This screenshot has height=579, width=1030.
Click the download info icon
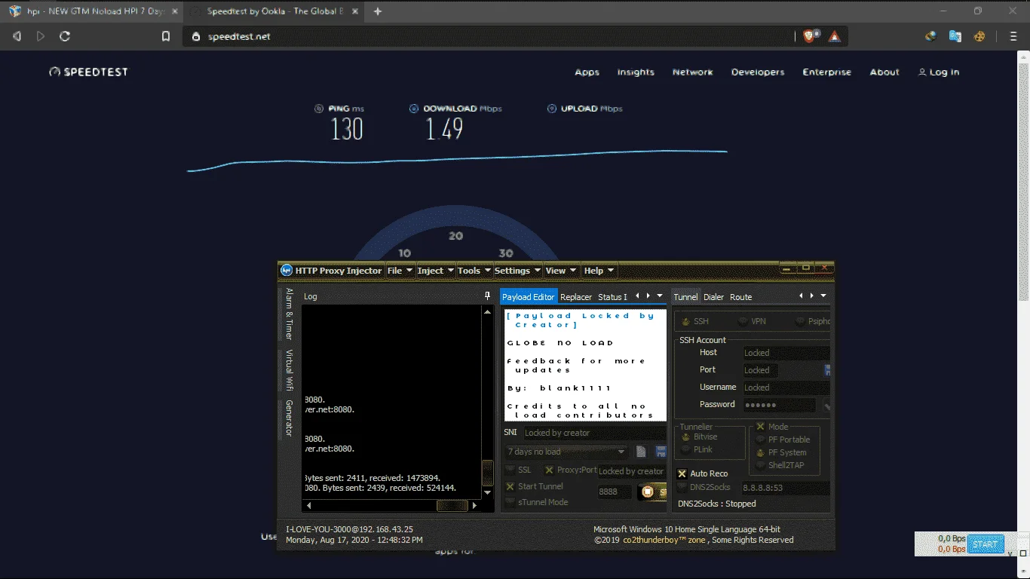(414, 109)
